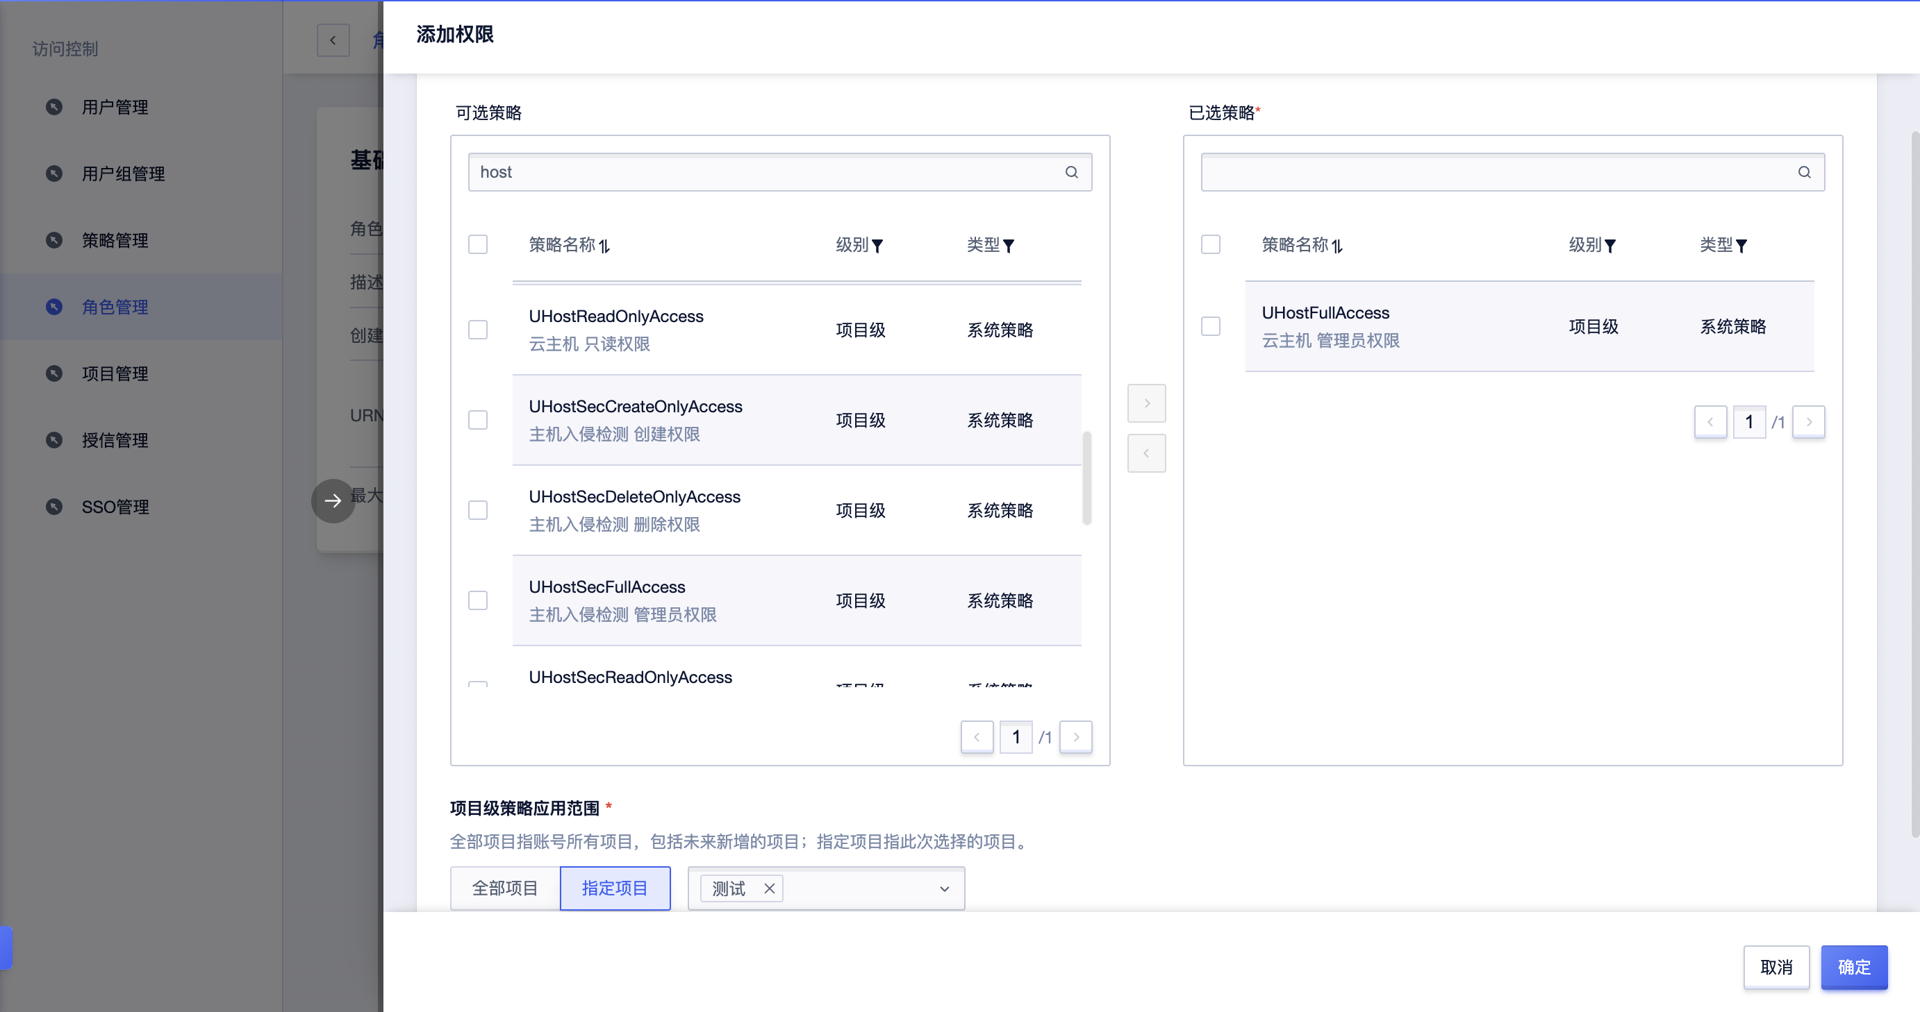The height and width of the screenshot is (1012, 1920).
Task: Click the back chevron near 角色 title
Action: 333,40
